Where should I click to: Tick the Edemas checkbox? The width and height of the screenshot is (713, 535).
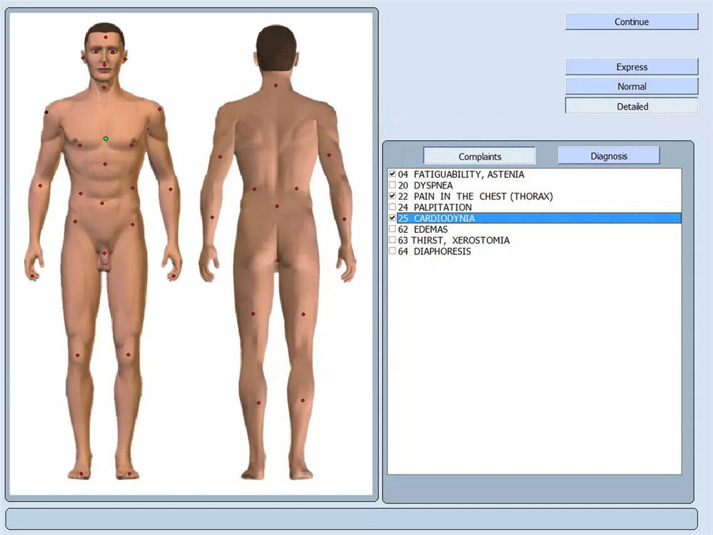click(x=392, y=229)
